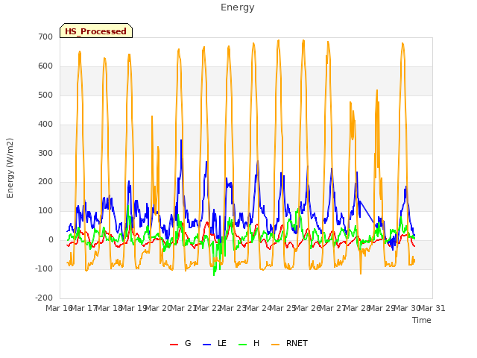The width and height of the screenshot is (477, 358).
Task: Toggle the LE series legend entry
Action: (x=215, y=344)
